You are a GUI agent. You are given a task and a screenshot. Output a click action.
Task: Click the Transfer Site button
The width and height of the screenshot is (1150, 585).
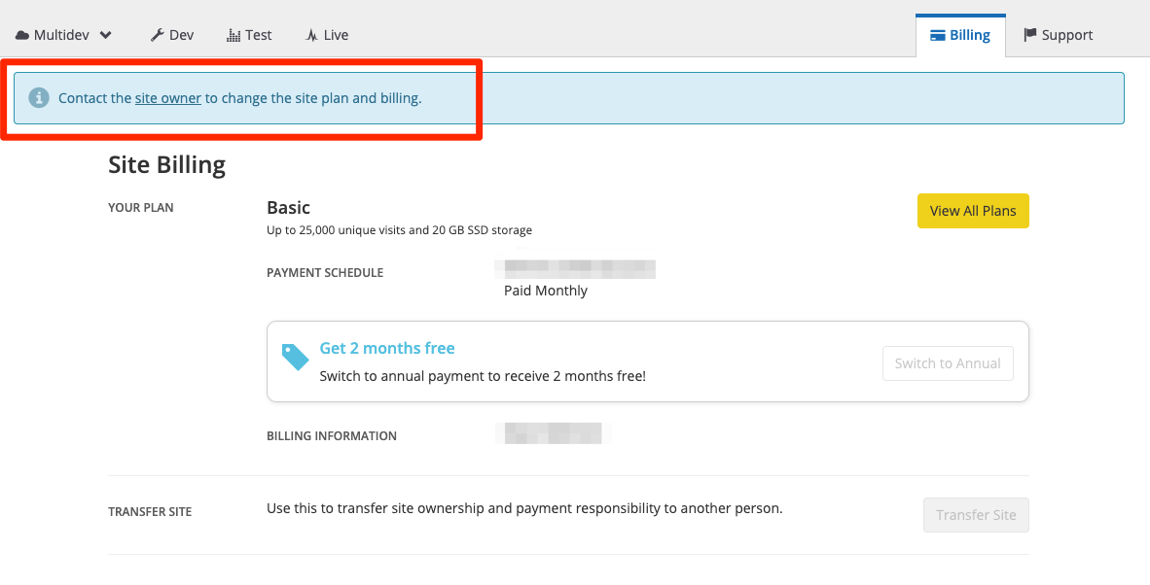(x=976, y=515)
